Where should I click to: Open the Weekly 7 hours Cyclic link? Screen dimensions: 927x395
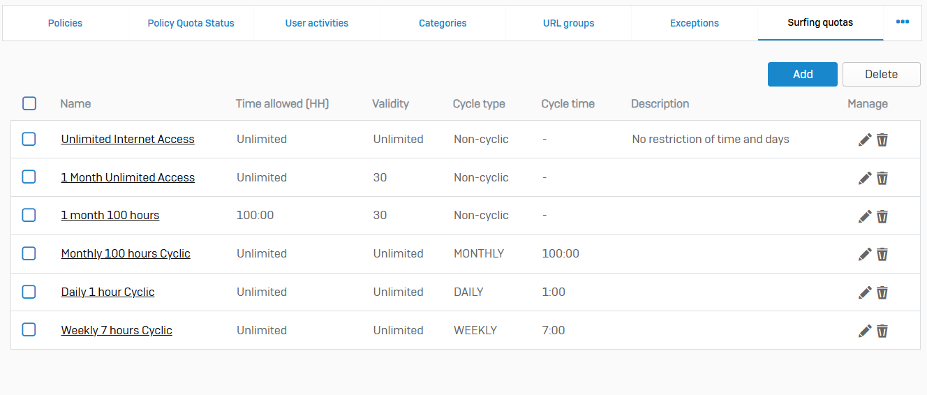point(117,330)
